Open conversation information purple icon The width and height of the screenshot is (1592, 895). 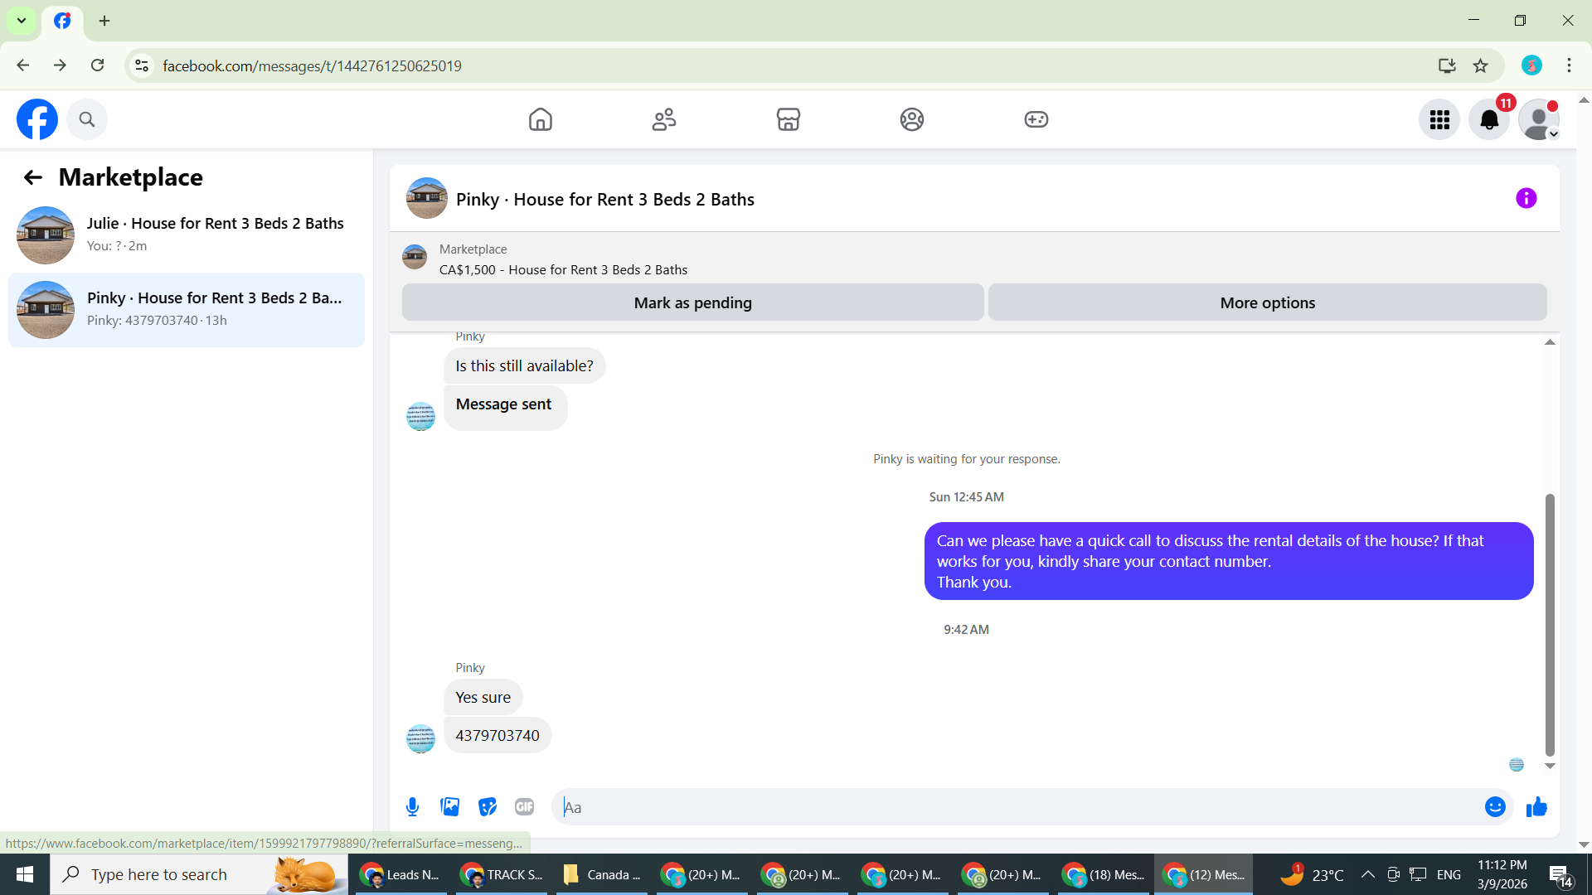coord(1526,199)
